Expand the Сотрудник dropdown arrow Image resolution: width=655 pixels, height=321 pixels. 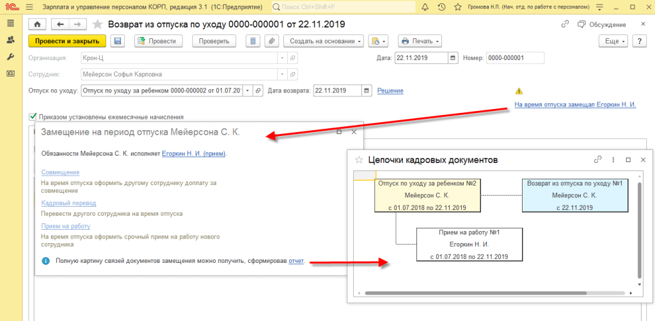coord(282,75)
